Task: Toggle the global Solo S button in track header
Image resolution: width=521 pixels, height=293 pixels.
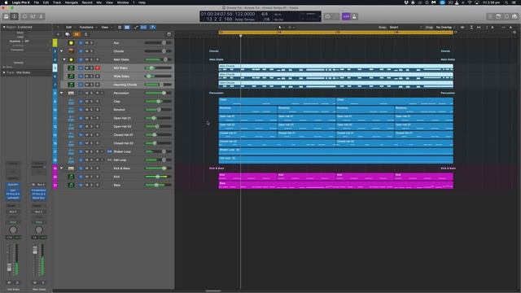Action: (85, 34)
